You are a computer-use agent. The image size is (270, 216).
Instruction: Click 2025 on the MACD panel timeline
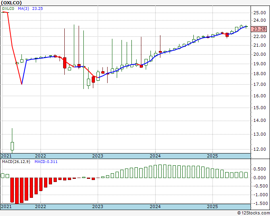(x=212, y=207)
